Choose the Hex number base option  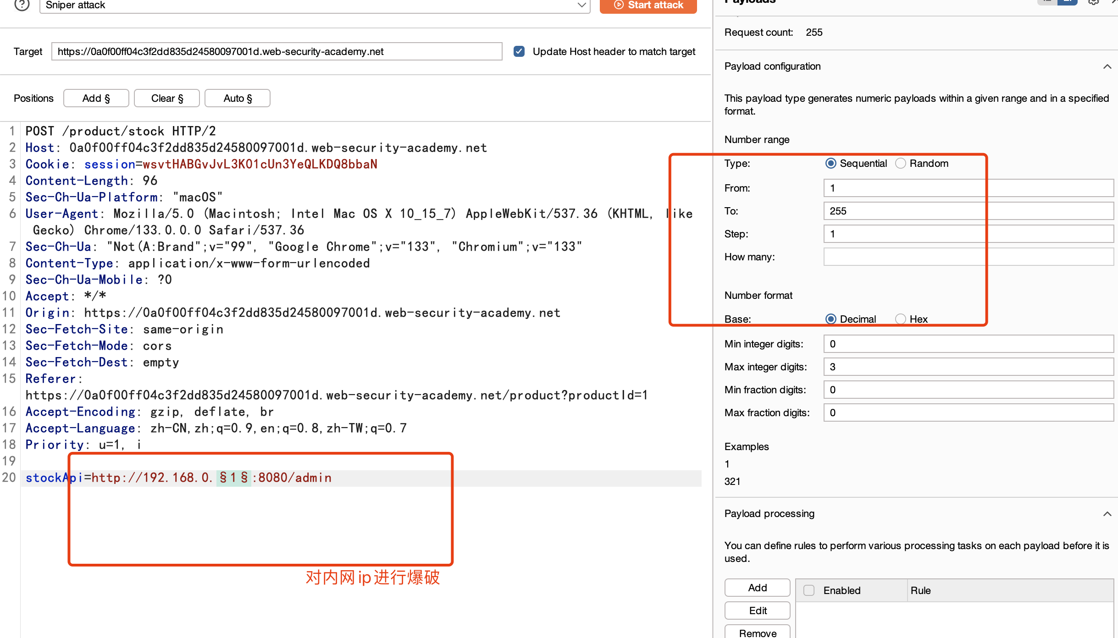click(901, 319)
